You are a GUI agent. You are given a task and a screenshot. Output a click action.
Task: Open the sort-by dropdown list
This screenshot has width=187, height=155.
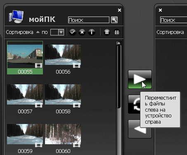[57, 32]
